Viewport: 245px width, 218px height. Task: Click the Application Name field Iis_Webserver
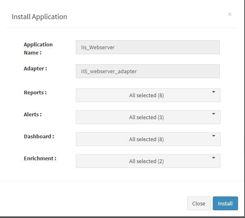[148, 47]
